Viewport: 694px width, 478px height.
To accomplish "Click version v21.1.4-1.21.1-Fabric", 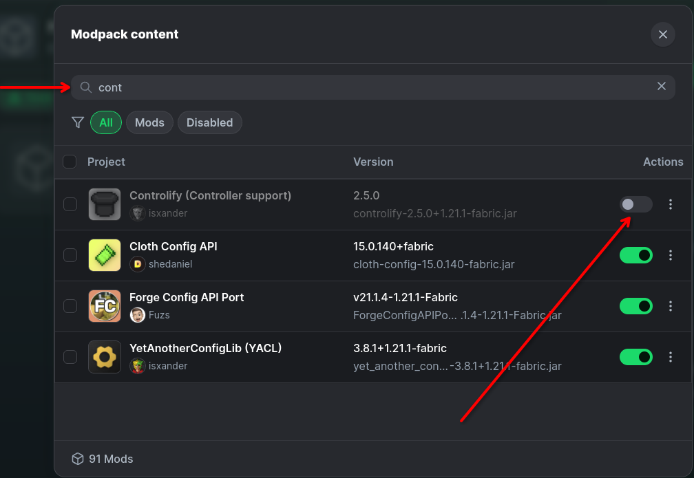I will click(406, 297).
